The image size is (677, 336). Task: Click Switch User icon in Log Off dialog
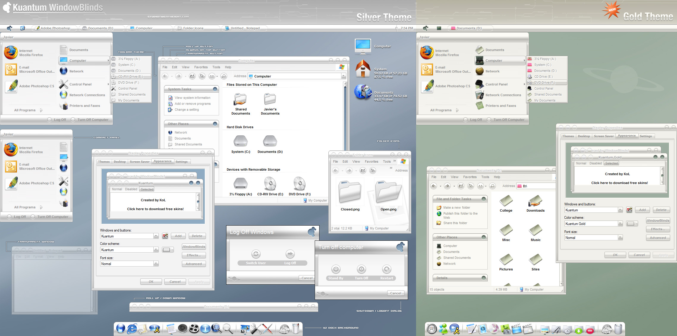click(x=256, y=254)
